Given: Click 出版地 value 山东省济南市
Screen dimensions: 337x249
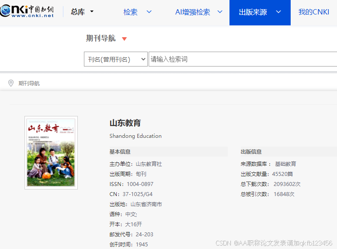Looking at the screenshot, I should click(146, 204).
